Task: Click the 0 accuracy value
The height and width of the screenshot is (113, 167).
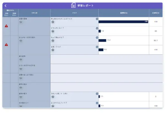Action: coord(156,97)
